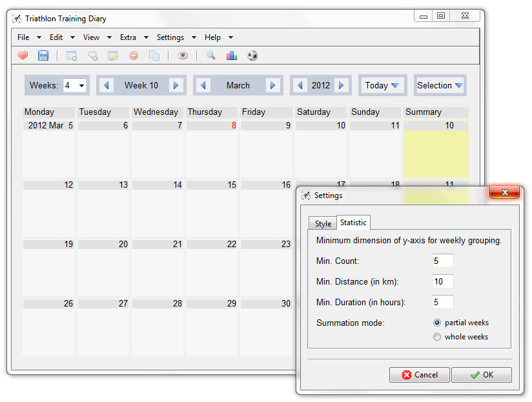Go to next year after 2012
Image resolution: width=532 pixels, height=402 pixels.
tap(342, 85)
